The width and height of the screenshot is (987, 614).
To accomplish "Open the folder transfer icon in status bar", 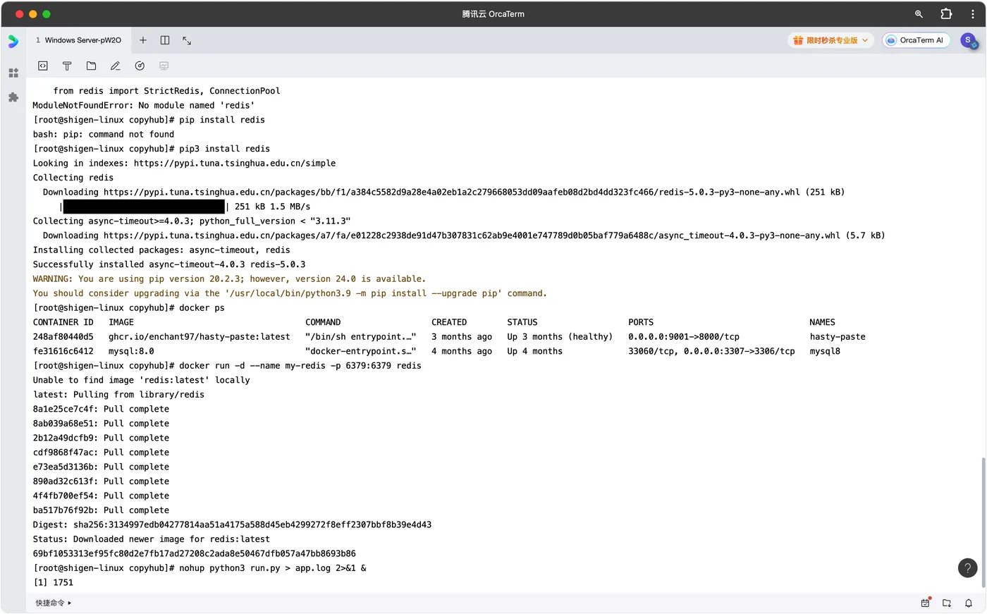I will coord(947,603).
